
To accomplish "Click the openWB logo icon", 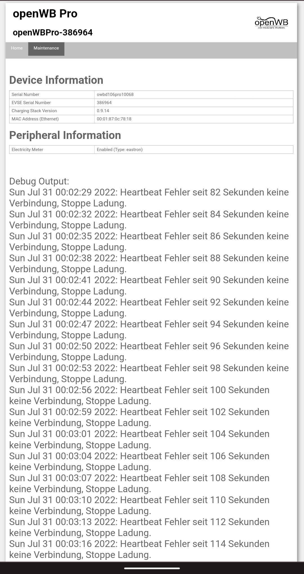I will 271,22.
